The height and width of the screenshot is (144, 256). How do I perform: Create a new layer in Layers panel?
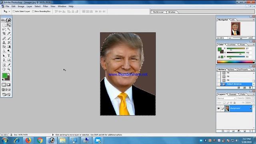244,131
